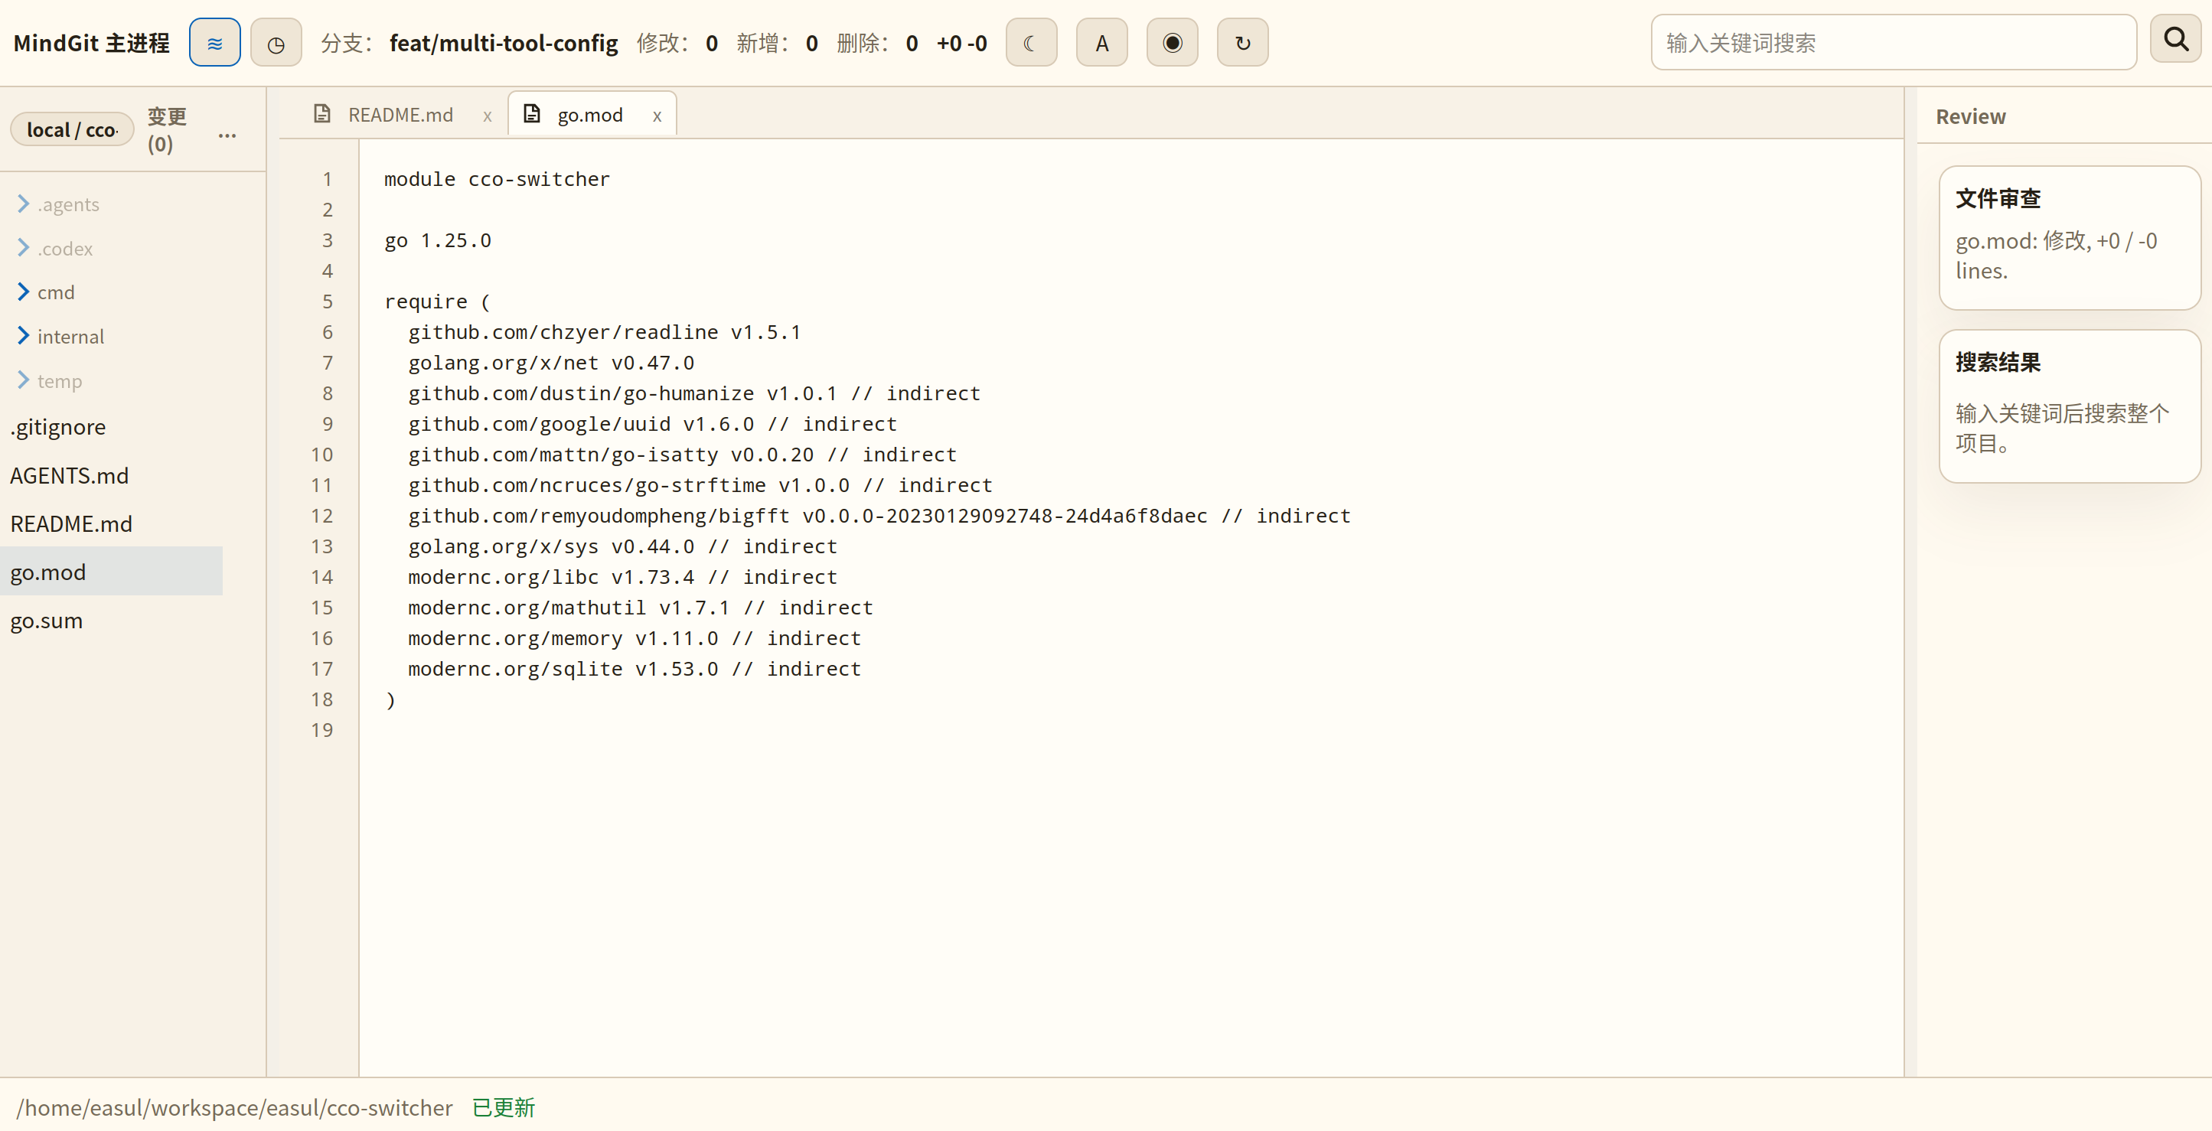Click the golang.org/x/net v0.47.0 line
2212x1131 pixels.
pos(551,363)
